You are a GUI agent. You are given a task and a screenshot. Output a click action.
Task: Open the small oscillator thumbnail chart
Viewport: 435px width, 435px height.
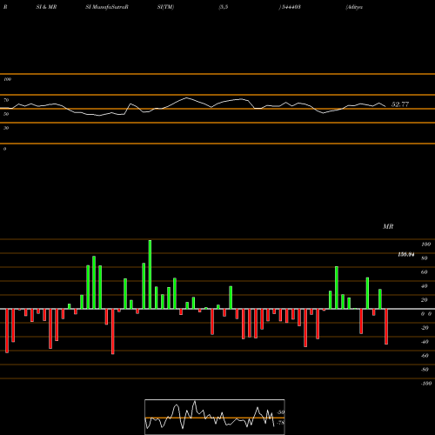(x=215, y=417)
